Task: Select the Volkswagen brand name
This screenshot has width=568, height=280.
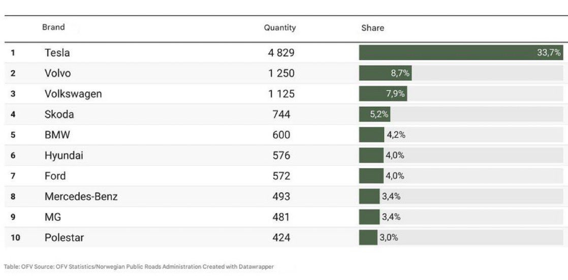Action: click(73, 94)
